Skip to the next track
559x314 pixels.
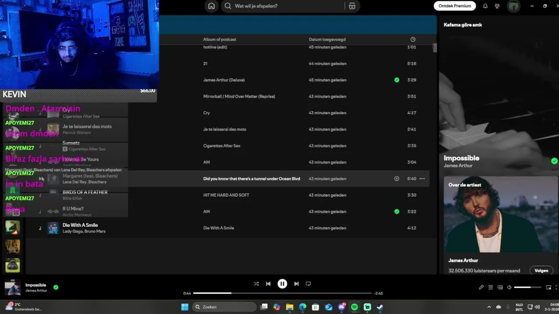[296, 283]
